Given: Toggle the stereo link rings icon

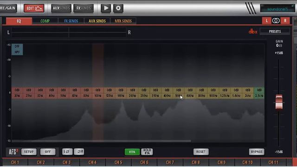Looking at the screenshot, I should point(276,20).
